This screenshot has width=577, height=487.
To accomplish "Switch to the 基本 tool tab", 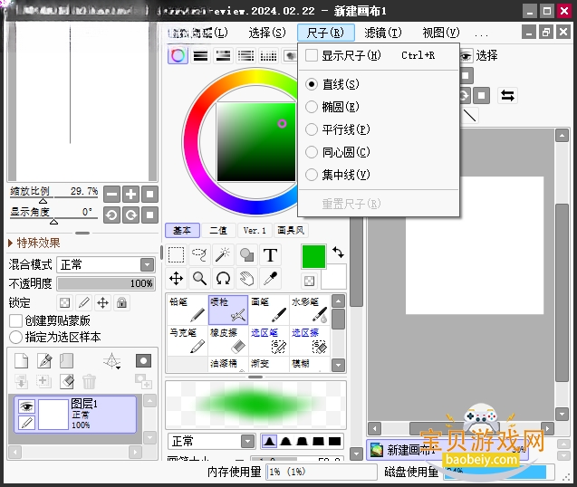I will [x=182, y=230].
